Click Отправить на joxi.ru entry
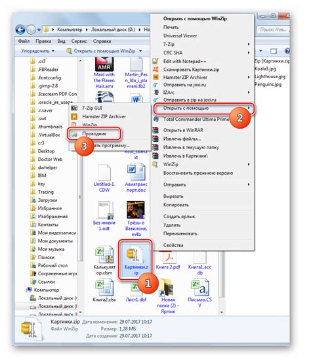This screenshot has height=358, width=311. click(x=184, y=85)
